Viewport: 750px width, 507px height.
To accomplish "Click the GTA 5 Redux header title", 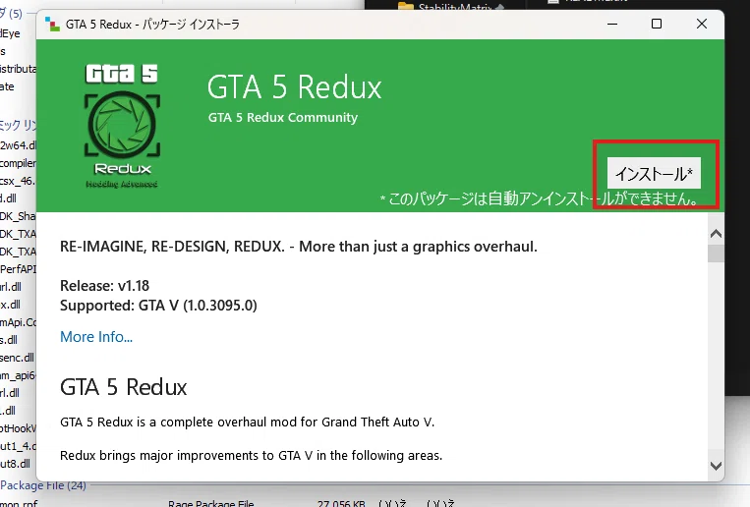I will tap(295, 87).
